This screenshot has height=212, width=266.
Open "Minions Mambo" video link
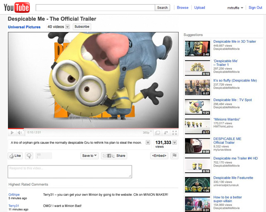227,119
